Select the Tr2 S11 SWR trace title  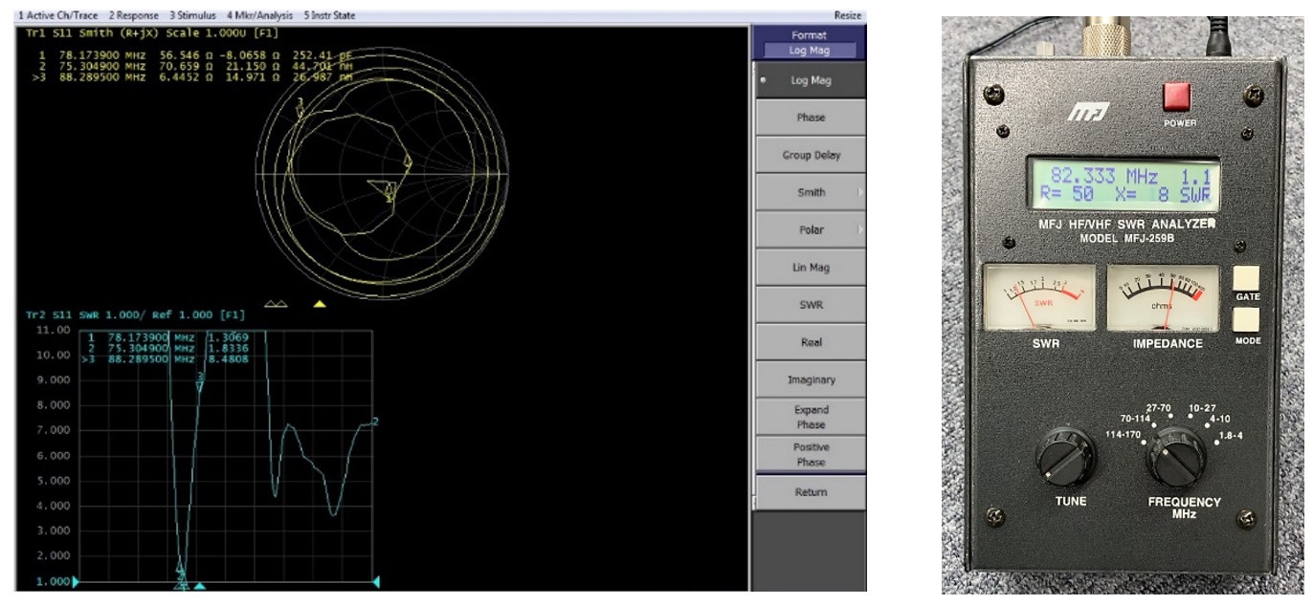133,313
